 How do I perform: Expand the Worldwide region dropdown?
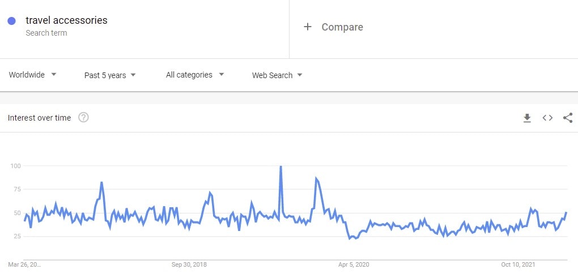33,75
